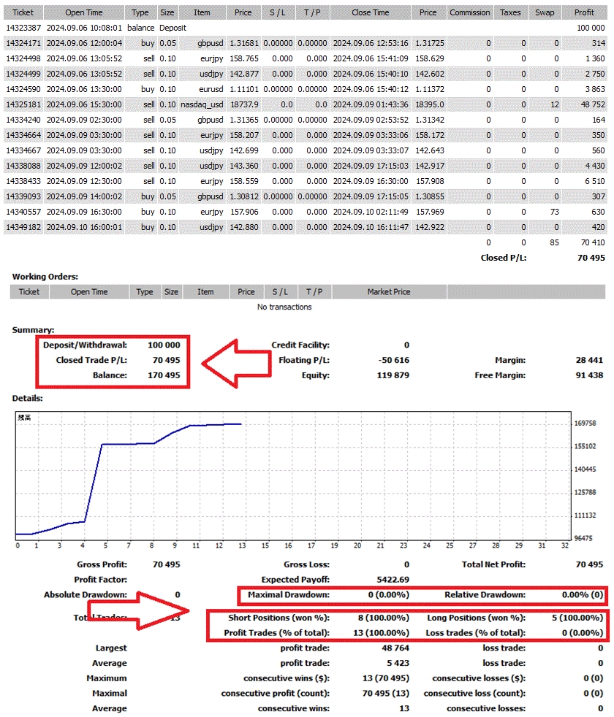This screenshot has width=614, height=717.
Task: Click the Floating P/L value -50 616
Action: tap(394, 361)
